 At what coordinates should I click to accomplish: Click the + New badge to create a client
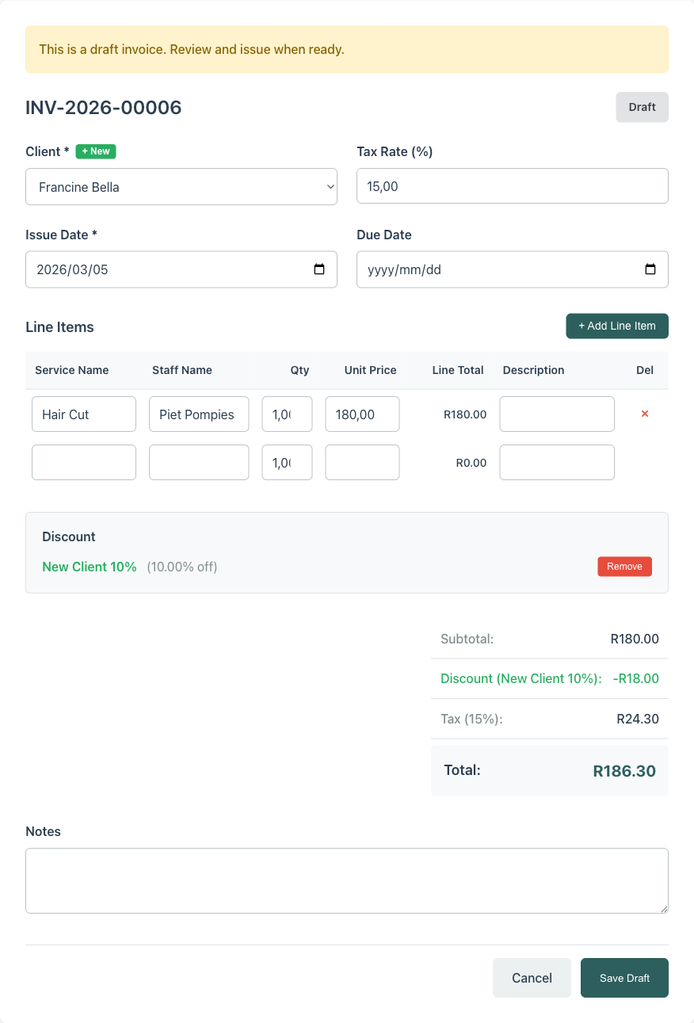[95, 151]
